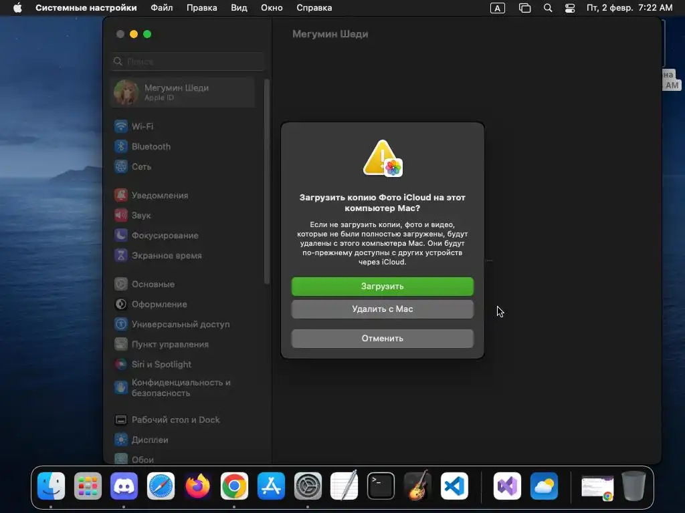Open the Окно menu
The height and width of the screenshot is (513, 685).
click(272, 8)
